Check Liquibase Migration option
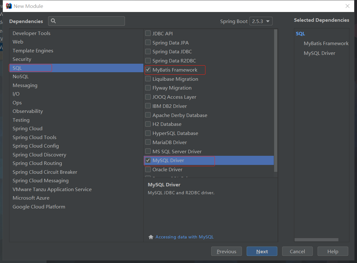Image resolution: width=357 pixels, height=263 pixels. click(x=148, y=79)
